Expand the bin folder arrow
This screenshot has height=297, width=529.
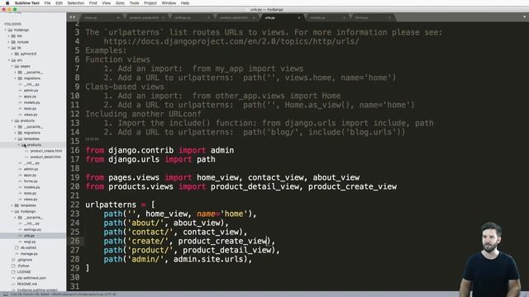(x=9, y=35)
